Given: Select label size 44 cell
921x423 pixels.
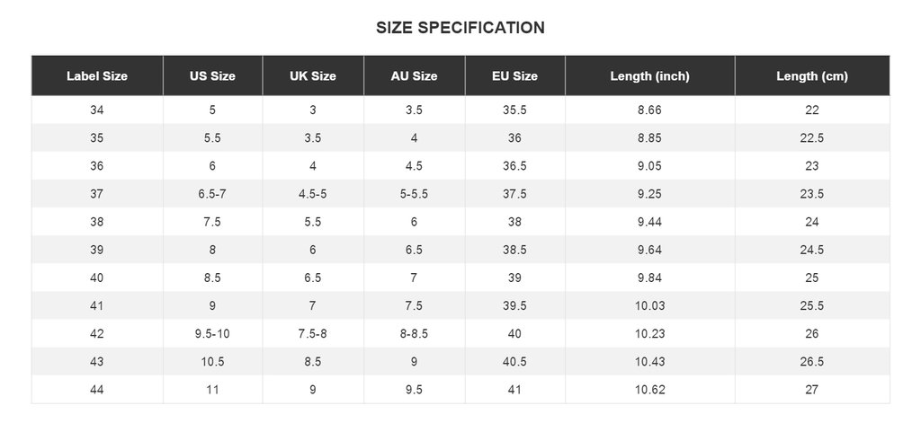Looking at the screenshot, I should click(x=97, y=390).
